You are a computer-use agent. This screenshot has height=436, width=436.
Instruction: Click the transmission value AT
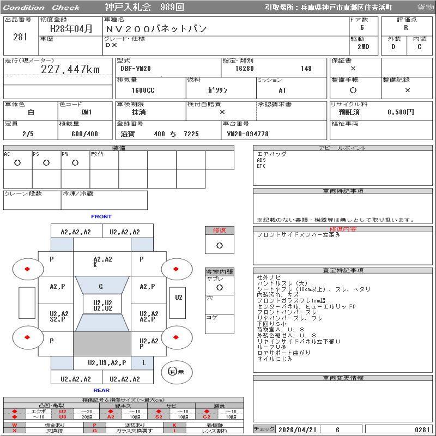click(282, 90)
